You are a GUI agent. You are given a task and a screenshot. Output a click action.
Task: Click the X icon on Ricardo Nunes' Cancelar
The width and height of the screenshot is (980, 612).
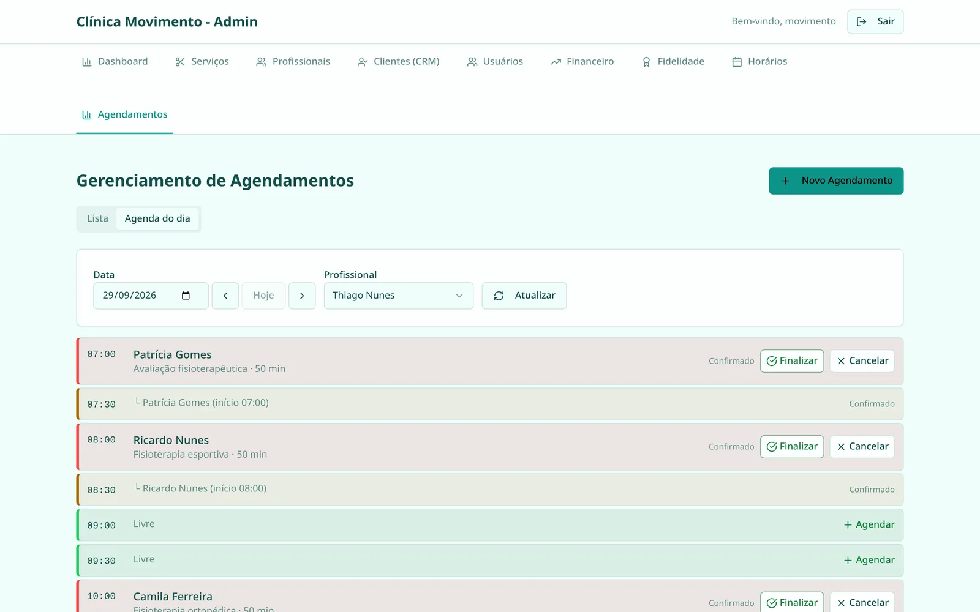841,447
